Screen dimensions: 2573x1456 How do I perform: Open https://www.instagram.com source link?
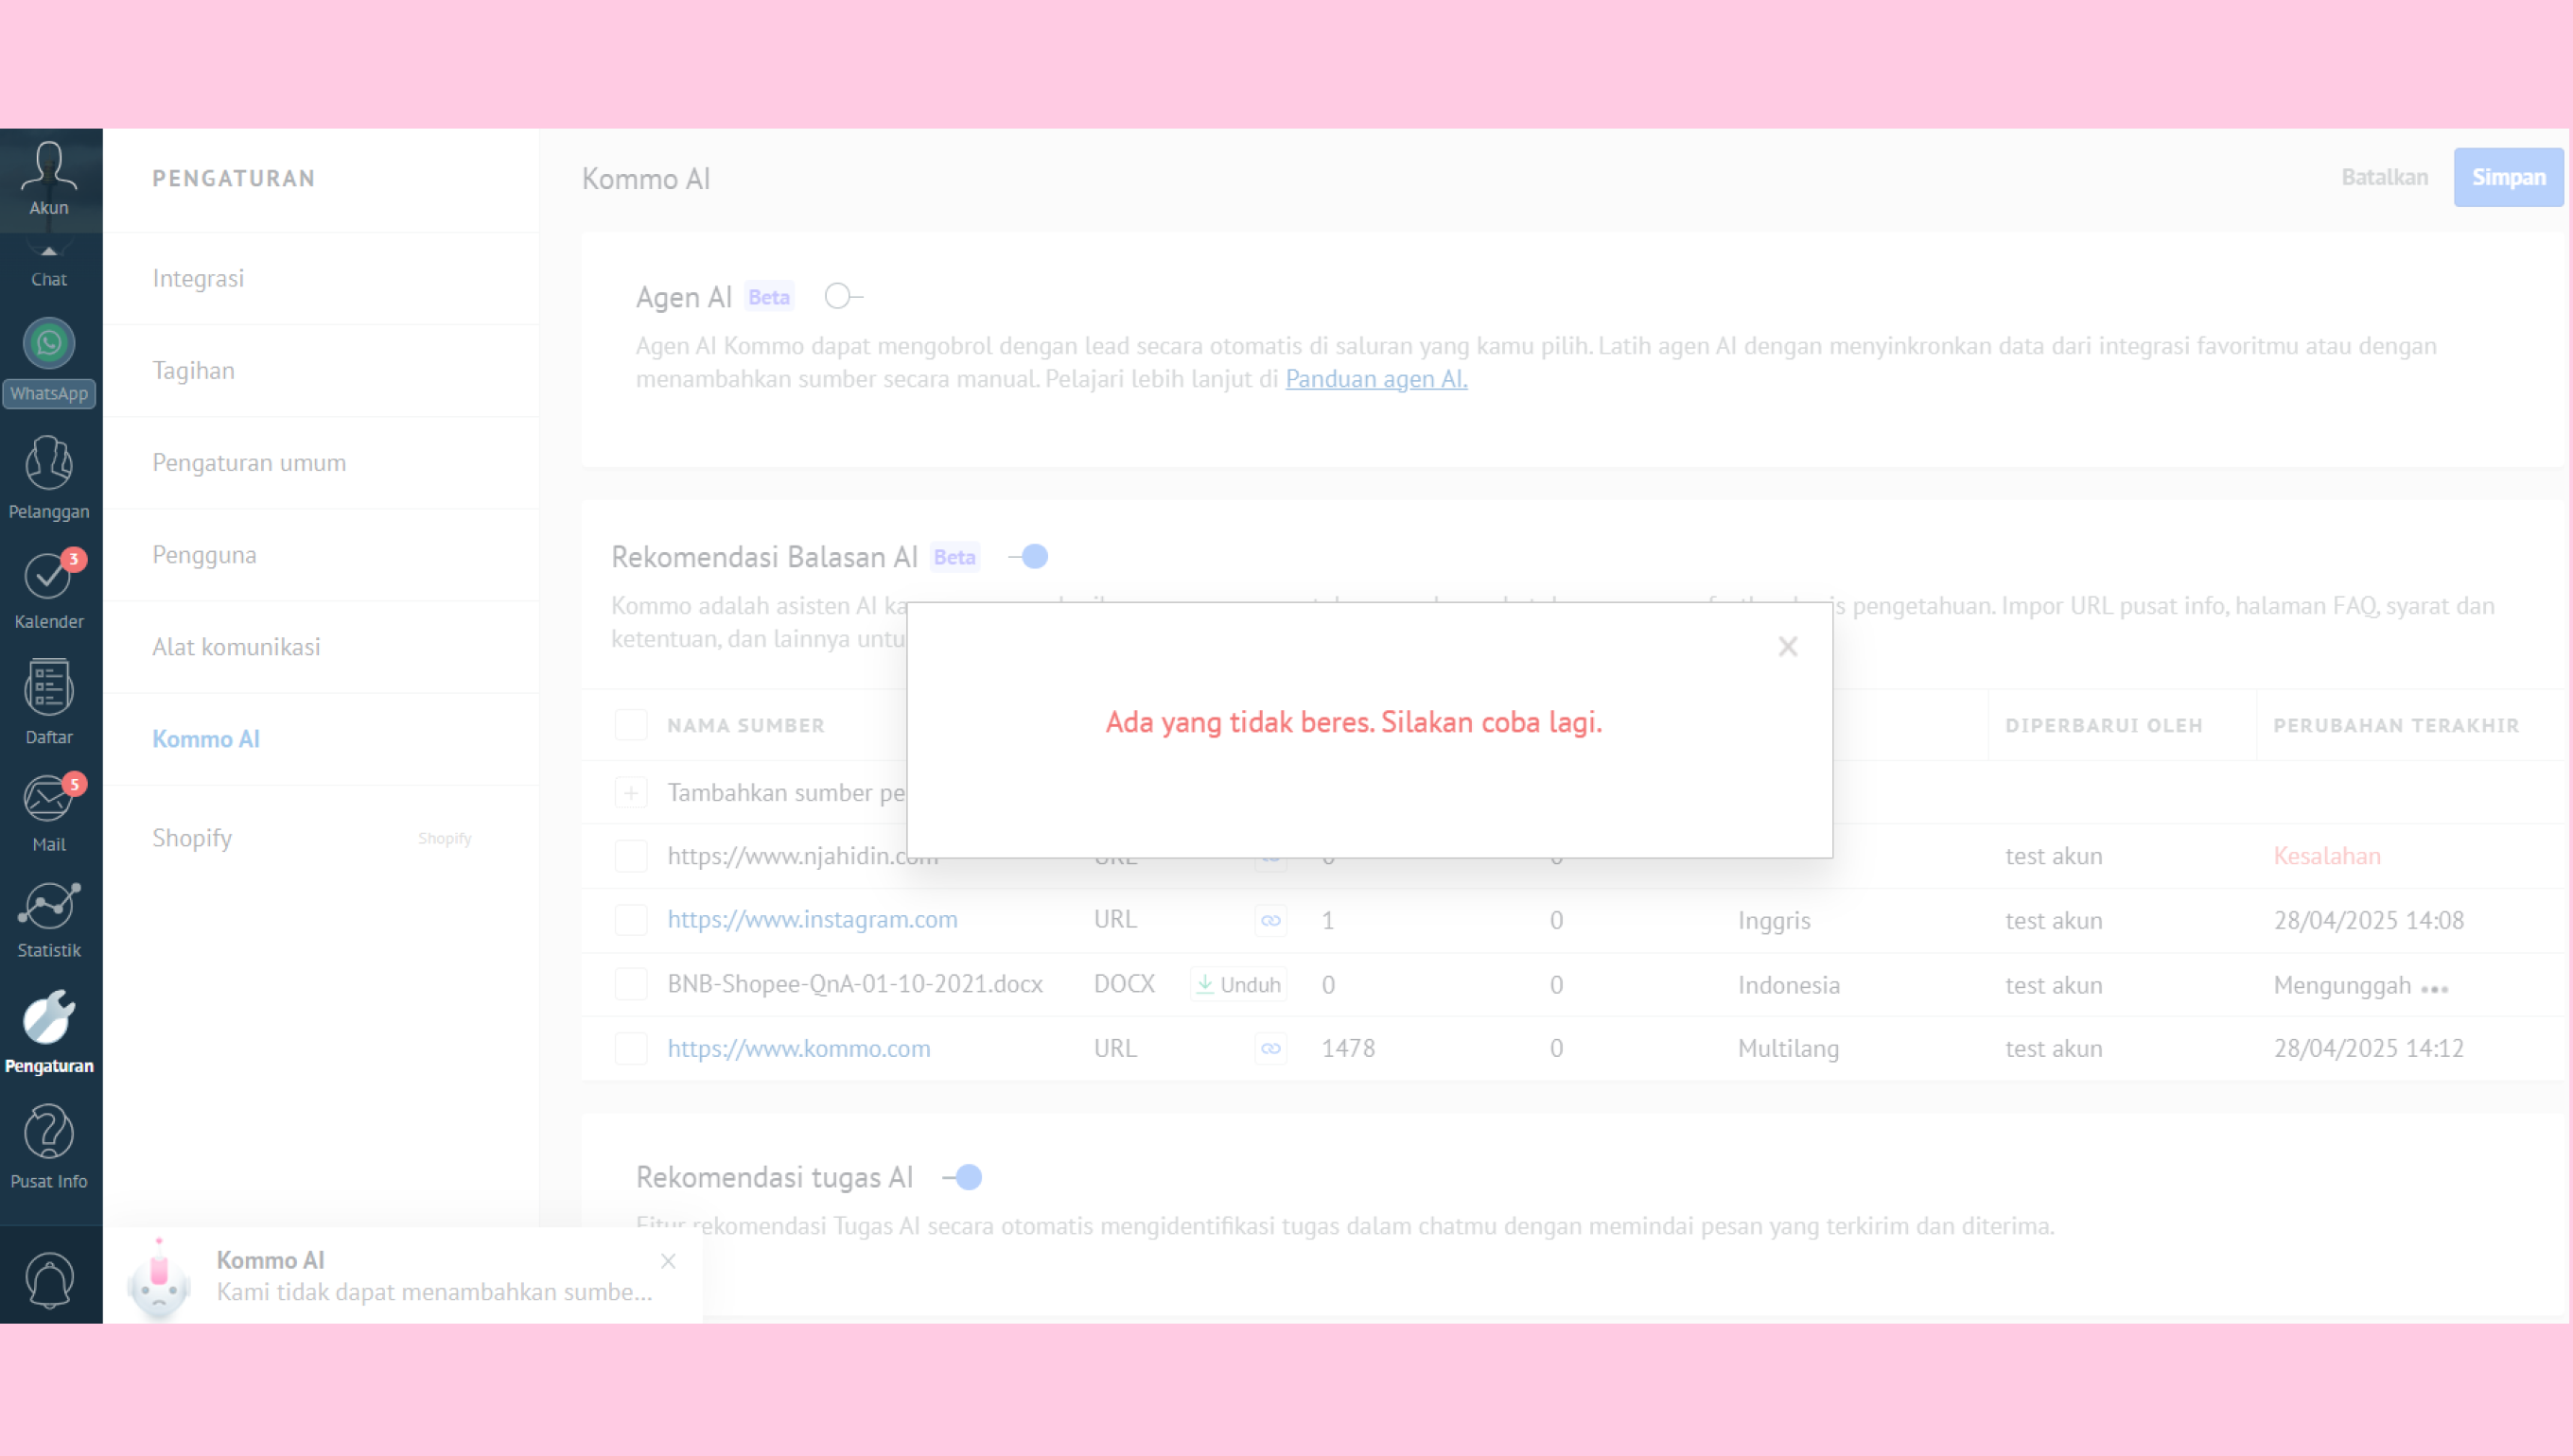click(x=813, y=920)
